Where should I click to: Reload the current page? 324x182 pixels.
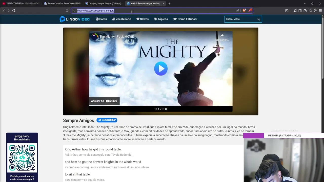point(14,11)
